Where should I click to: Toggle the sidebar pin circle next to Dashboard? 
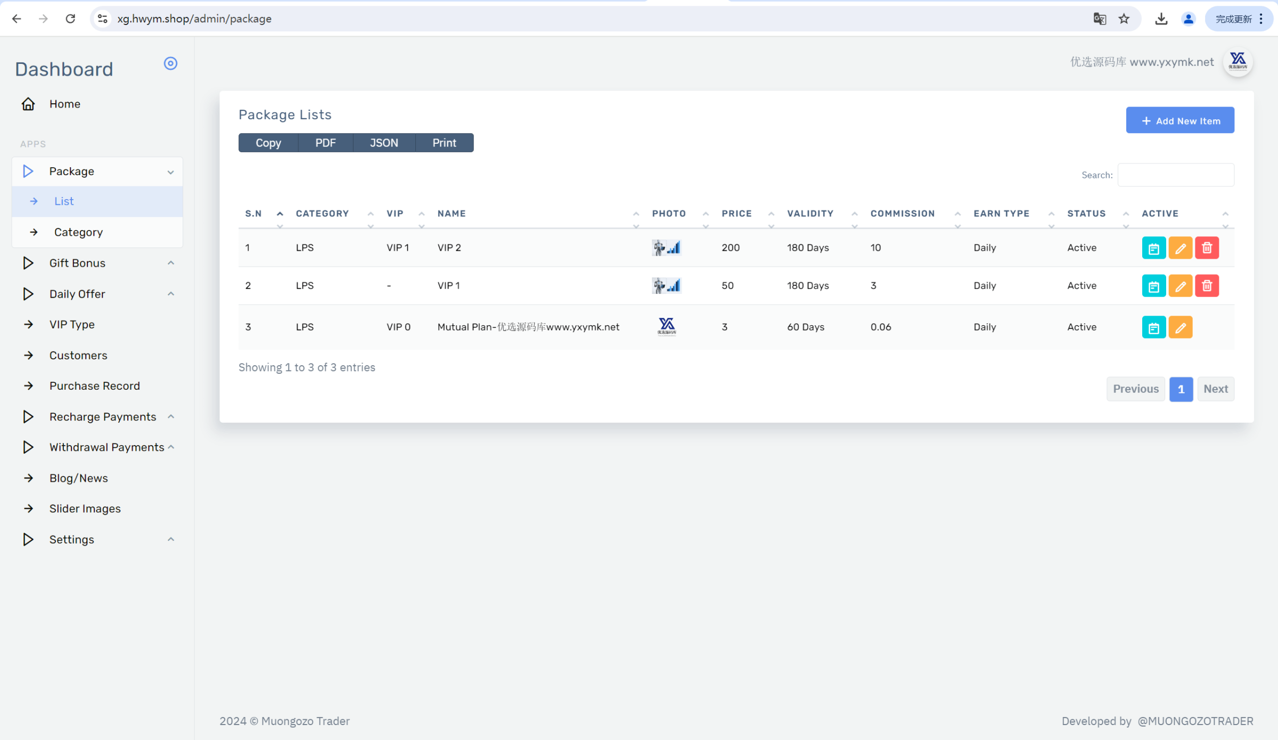[170, 63]
